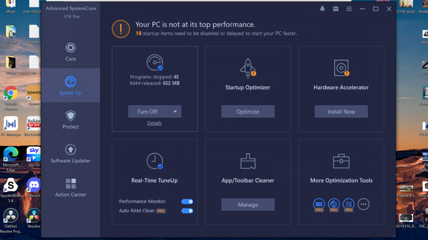Click the App/Toolbar Cleaner title
The height and width of the screenshot is (240, 428).
pyautogui.click(x=248, y=180)
